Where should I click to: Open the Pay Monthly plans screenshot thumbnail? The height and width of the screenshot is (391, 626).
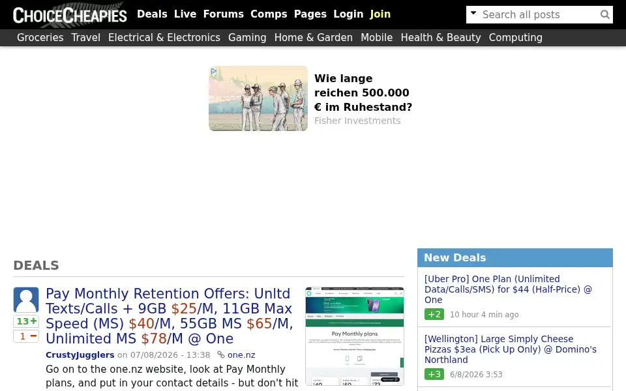pyautogui.click(x=355, y=336)
